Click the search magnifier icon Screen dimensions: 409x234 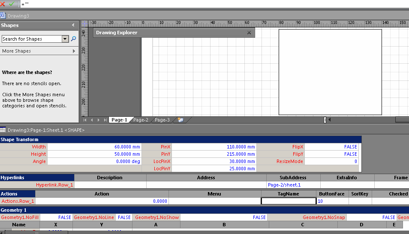pyautogui.click(x=74, y=39)
